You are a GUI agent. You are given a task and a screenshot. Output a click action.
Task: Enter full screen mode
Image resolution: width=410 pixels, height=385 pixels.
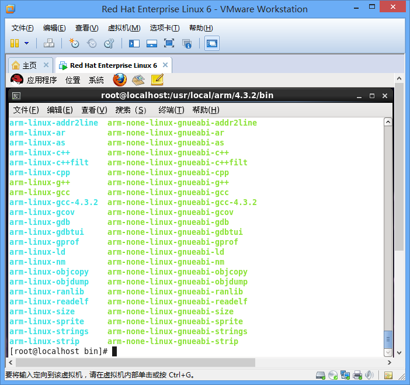click(x=169, y=43)
